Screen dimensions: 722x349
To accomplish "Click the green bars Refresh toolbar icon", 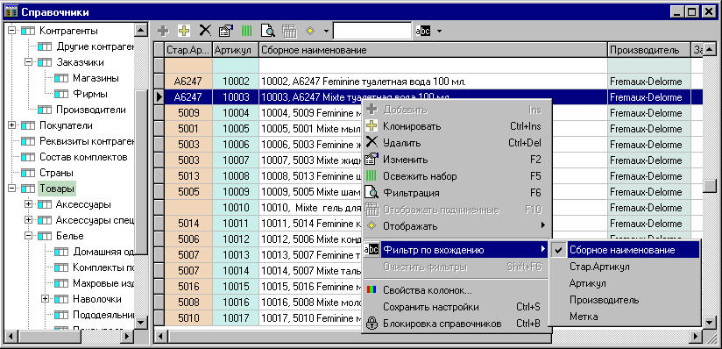I will (247, 31).
